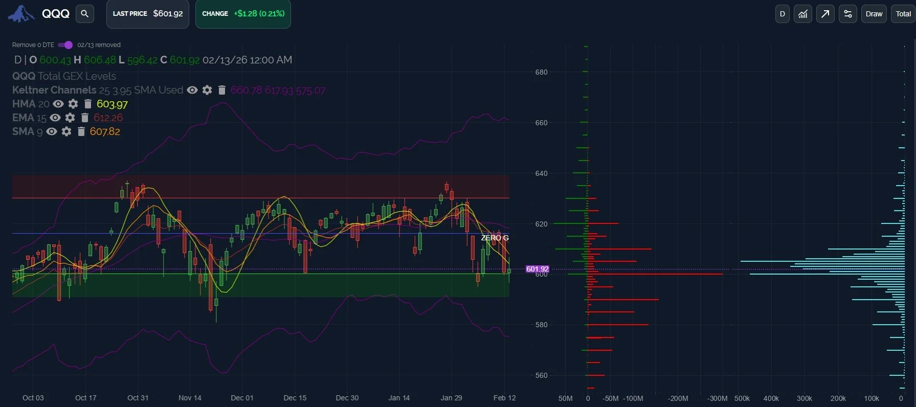Viewport: 916px width, 407px height.
Task: Delete the HMA 20 indicator
Action: pyautogui.click(x=87, y=104)
